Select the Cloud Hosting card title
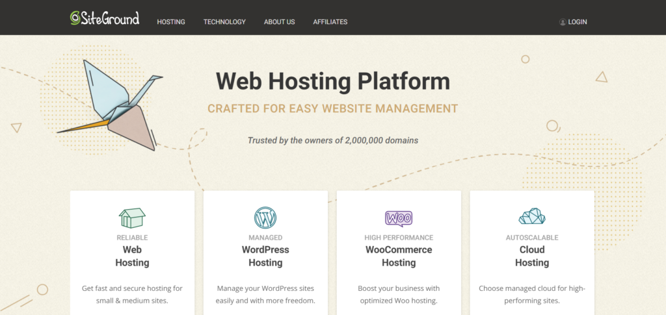666x315 pixels. (x=532, y=256)
